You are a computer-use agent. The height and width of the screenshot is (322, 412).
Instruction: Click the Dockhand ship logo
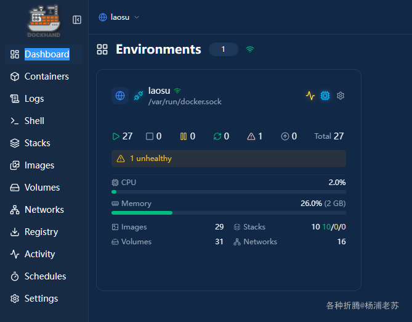(44, 20)
